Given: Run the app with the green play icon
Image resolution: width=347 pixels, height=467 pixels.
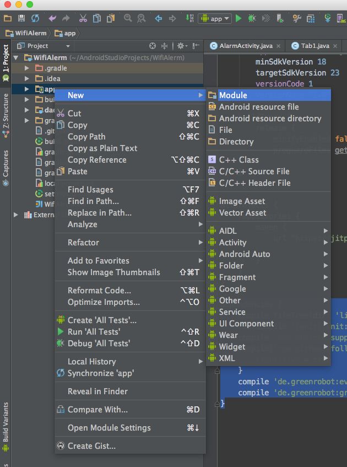Looking at the screenshot, I should 238,18.
